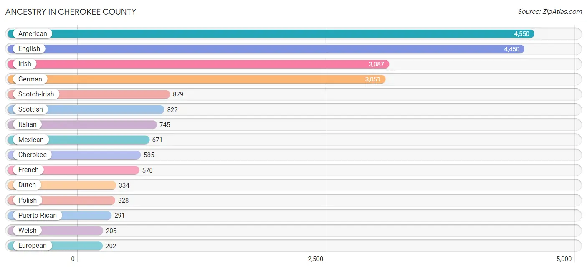Click the American bar label
Image resolution: width=587 pixels, height=269 pixels.
33,34
